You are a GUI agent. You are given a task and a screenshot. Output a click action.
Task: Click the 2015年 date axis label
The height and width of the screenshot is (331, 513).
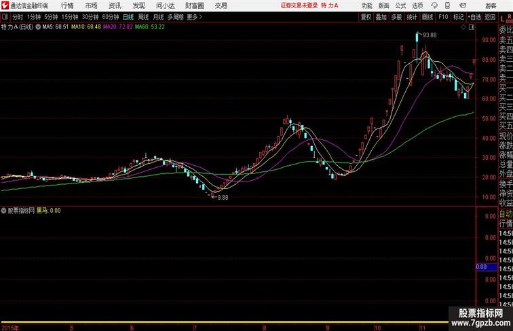[x=10, y=328]
